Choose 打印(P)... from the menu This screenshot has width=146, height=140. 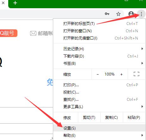pos(99,85)
